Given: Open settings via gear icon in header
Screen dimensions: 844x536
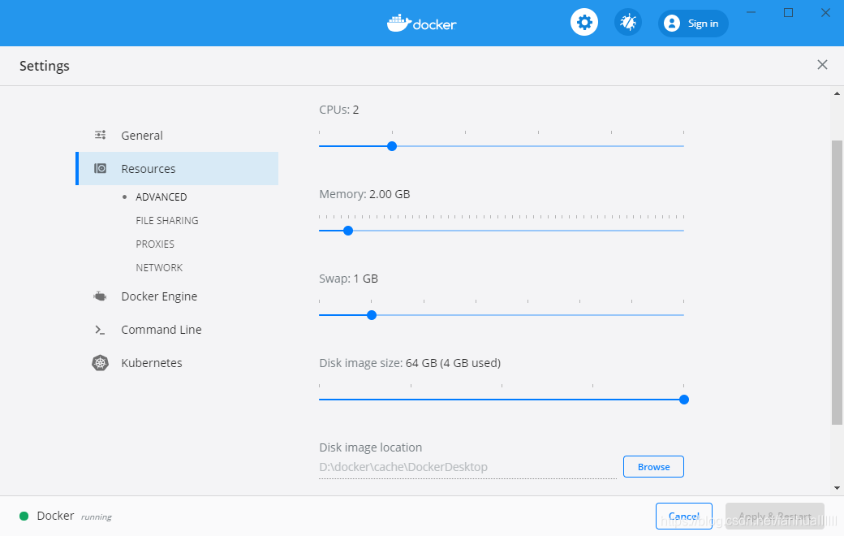Looking at the screenshot, I should point(584,23).
